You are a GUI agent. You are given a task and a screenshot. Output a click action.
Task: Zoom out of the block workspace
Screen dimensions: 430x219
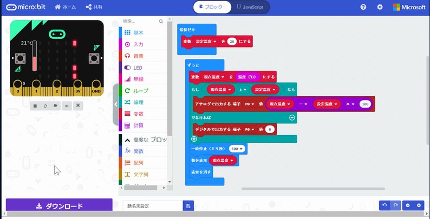click(407, 205)
